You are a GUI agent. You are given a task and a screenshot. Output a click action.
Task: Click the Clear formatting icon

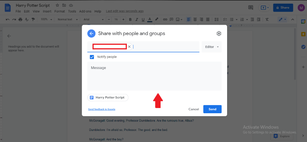pyautogui.click(x=267, y=19)
